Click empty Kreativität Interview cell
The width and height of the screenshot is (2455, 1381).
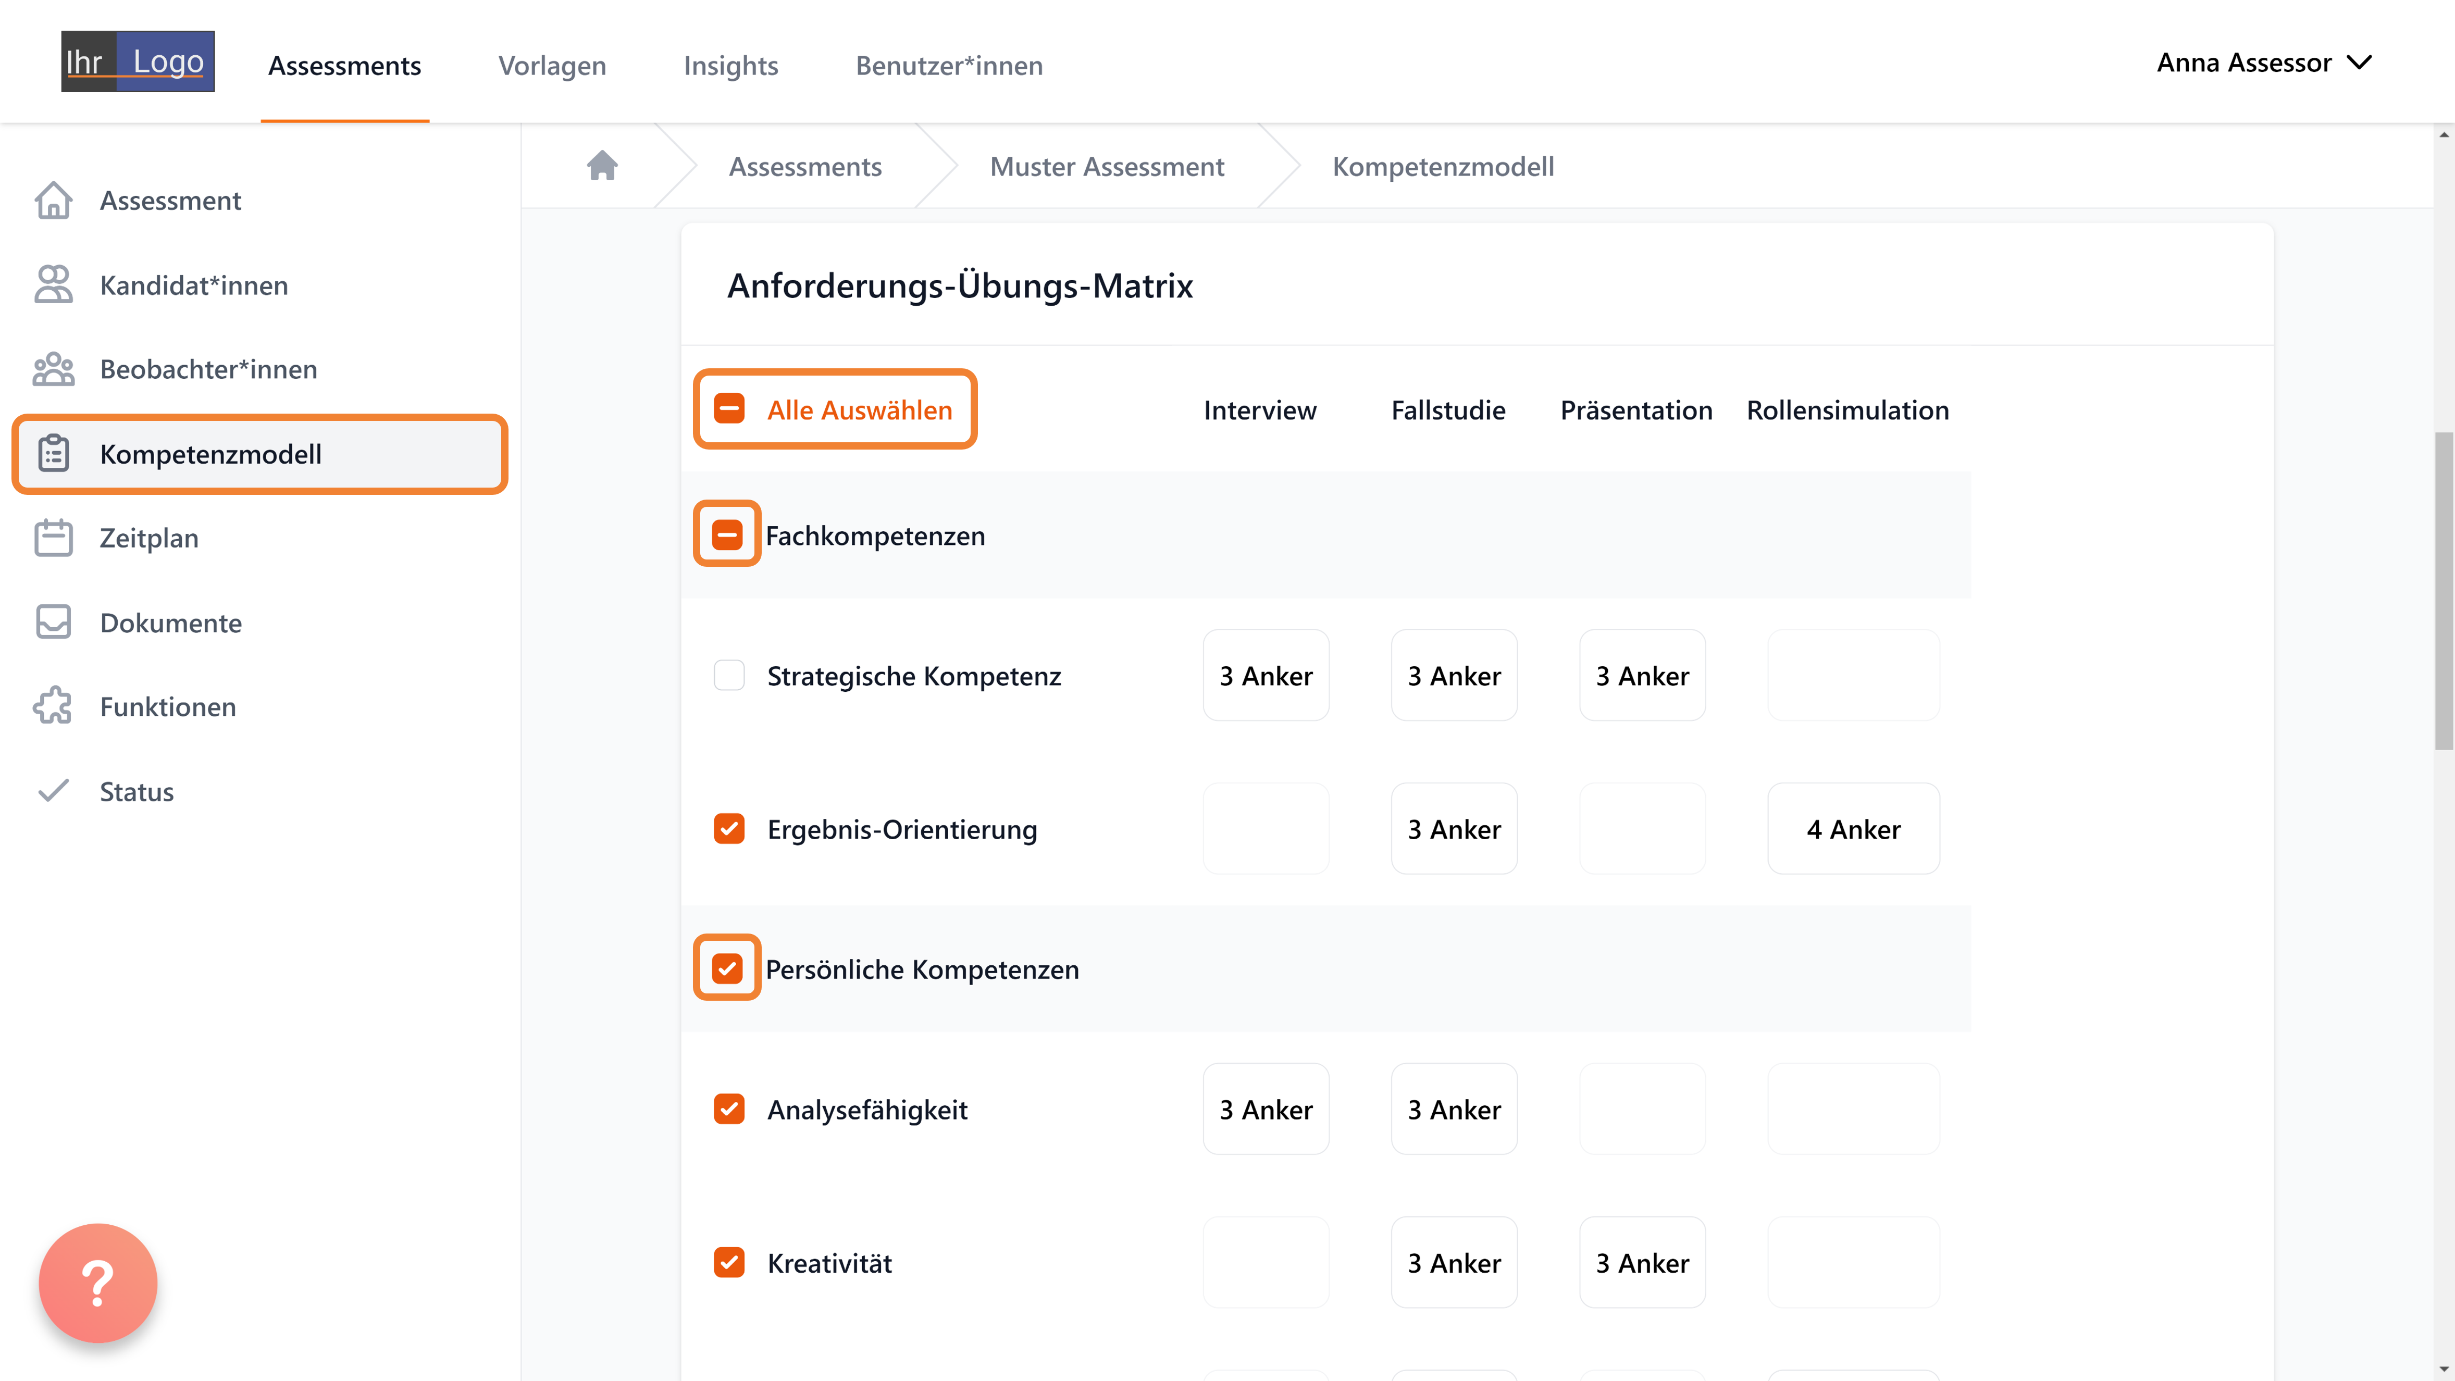click(1266, 1262)
